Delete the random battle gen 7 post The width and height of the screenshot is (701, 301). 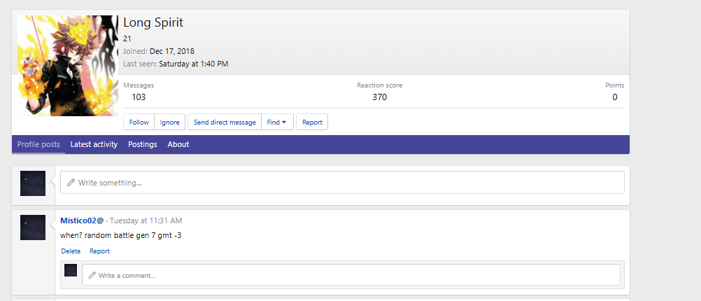pos(71,251)
